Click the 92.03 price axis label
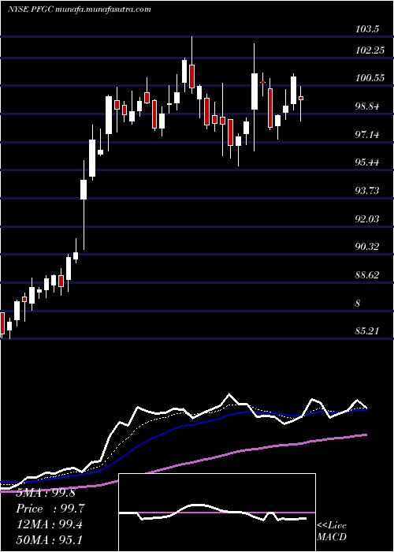The width and height of the screenshot is (394, 552). (367, 219)
